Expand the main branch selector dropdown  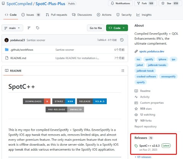(x=12, y=28)
